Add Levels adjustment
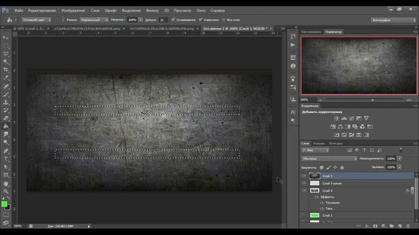Viewport: 419px width, 235px height. tap(344, 118)
